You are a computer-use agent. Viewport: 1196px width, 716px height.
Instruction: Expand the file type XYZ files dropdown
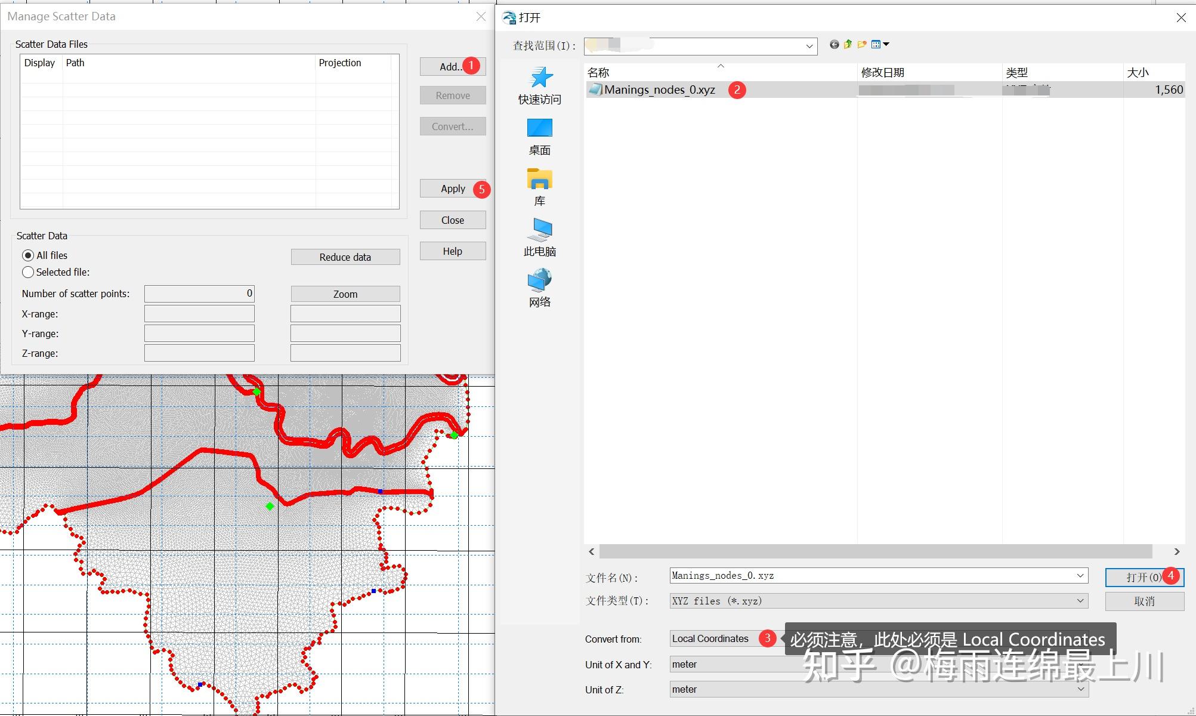click(1080, 601)
